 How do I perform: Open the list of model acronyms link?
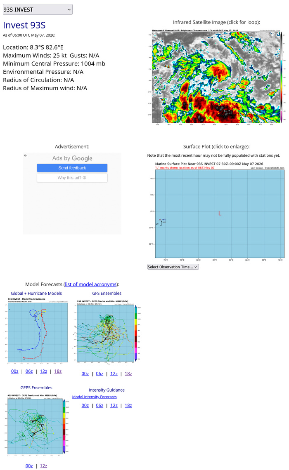click(91, 284)
